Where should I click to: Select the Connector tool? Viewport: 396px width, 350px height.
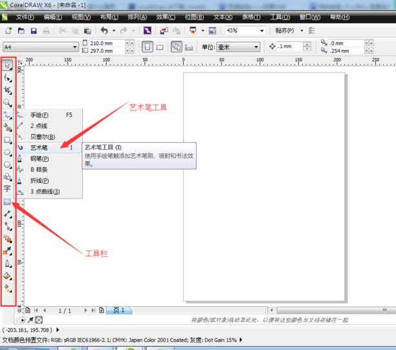coord(8,226)
